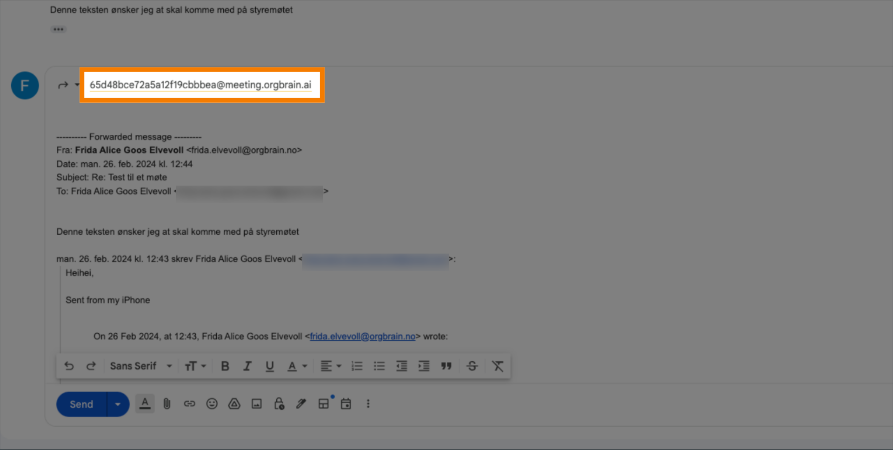Insert a bulleted list
This screenshot has width=893, height=450.
(379, 366)
